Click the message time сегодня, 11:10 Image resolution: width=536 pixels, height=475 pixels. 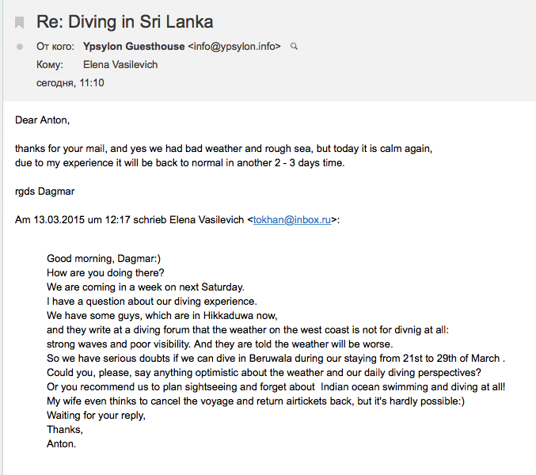pos(70,83)
